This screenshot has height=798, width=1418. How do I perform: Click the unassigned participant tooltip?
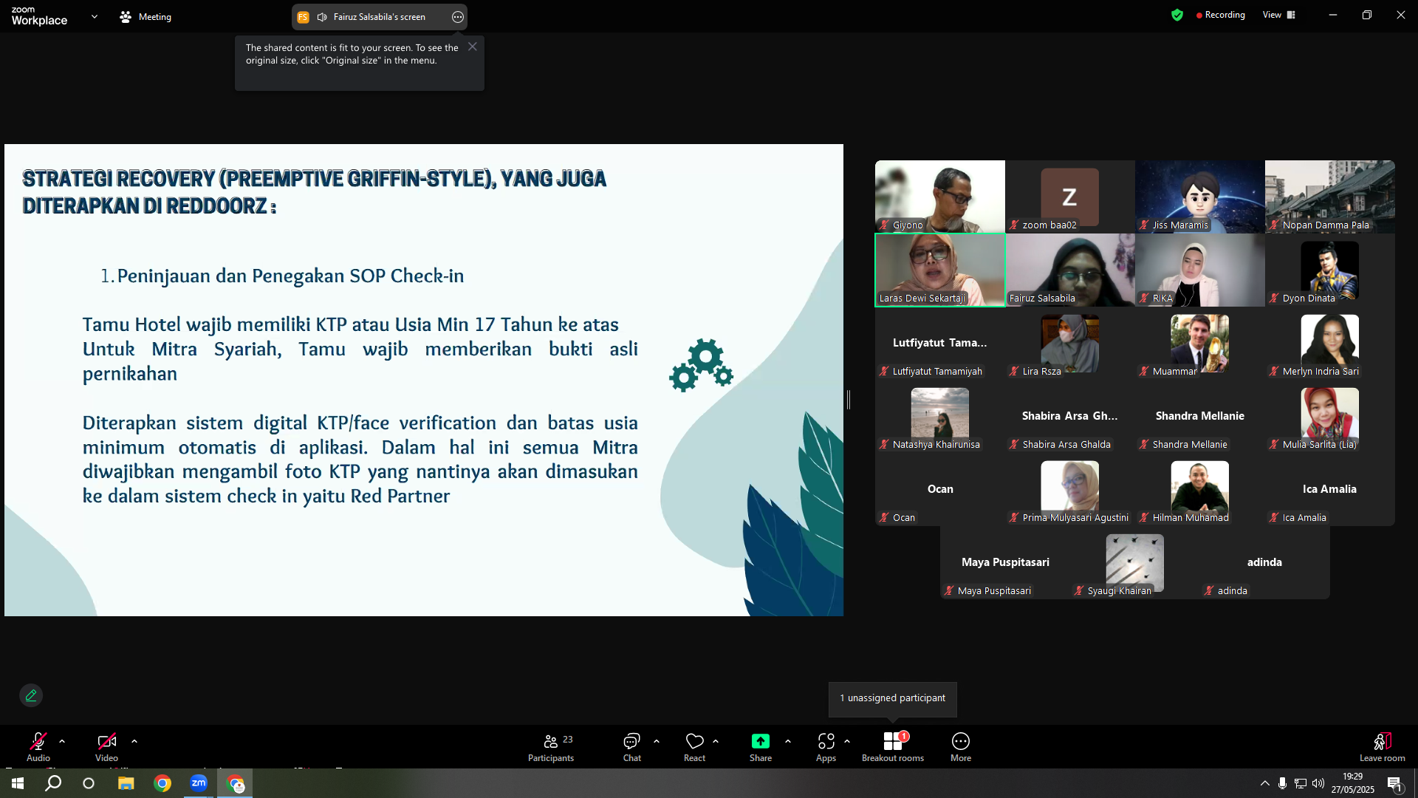(x=893, y=698)
